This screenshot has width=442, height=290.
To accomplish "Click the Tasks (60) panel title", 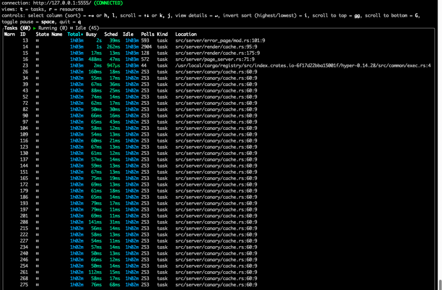I will pyautogui.click(x=17, y=28).
